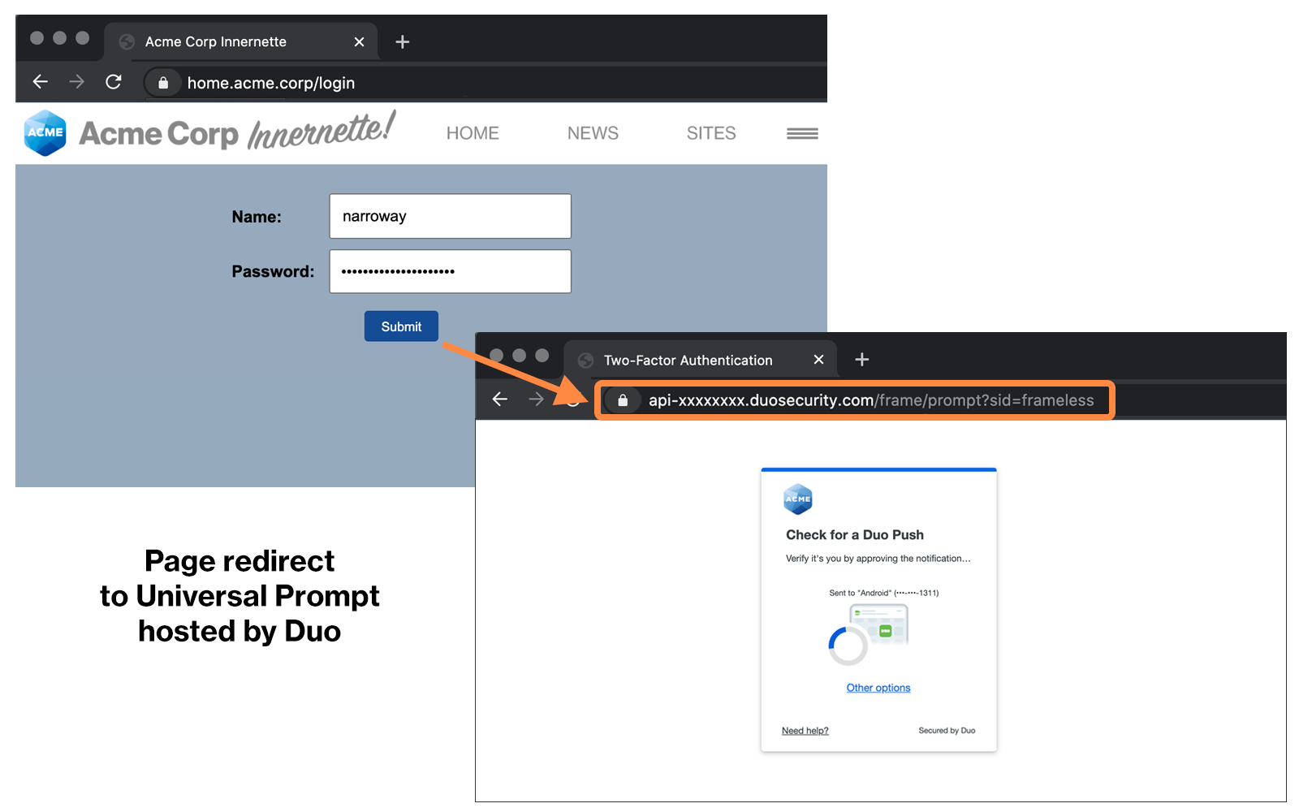
Task: Click the forward arrow in the Duo window
Action: [536, 399]
